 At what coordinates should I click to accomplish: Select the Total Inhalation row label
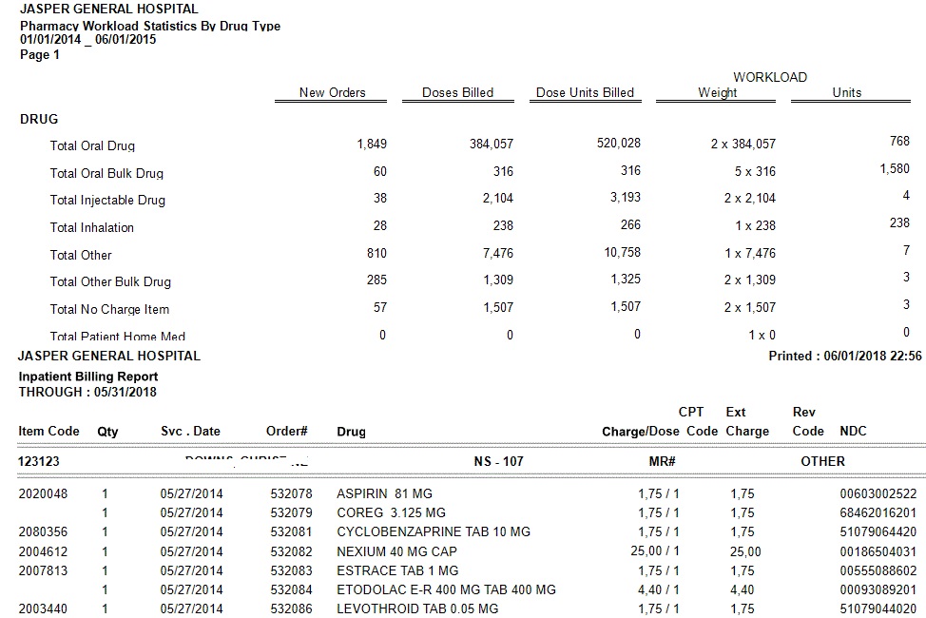coord(91,227)
